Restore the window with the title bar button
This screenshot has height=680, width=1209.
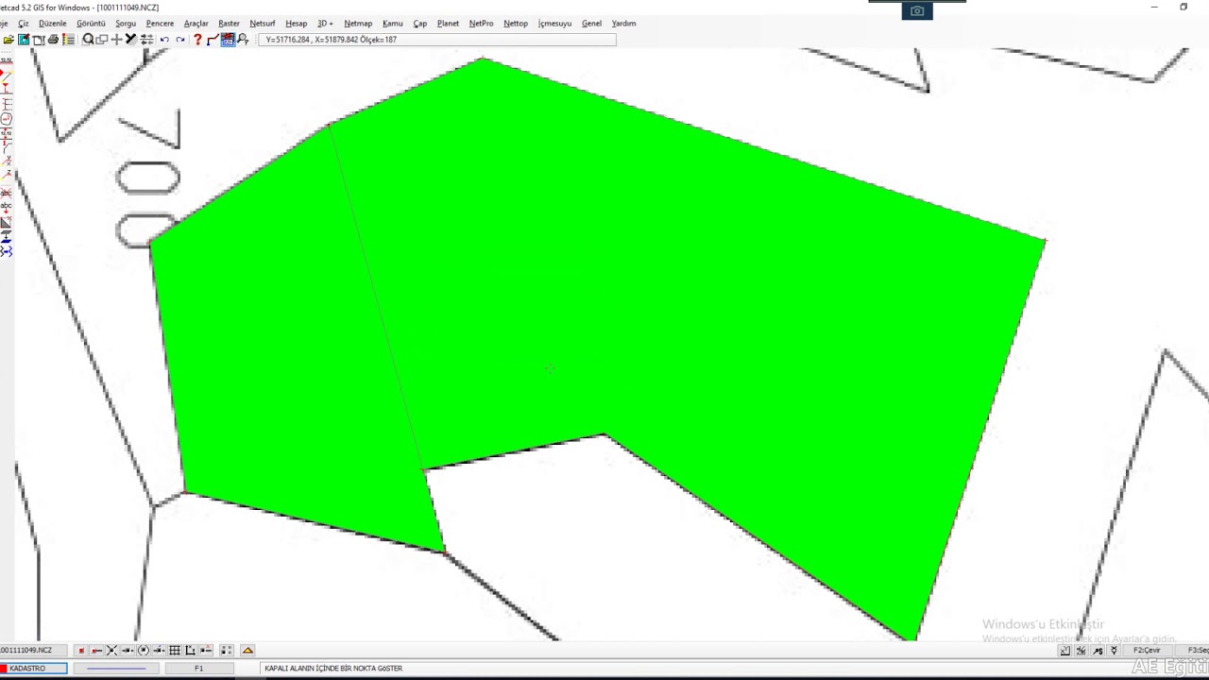tap(1183, 8)
